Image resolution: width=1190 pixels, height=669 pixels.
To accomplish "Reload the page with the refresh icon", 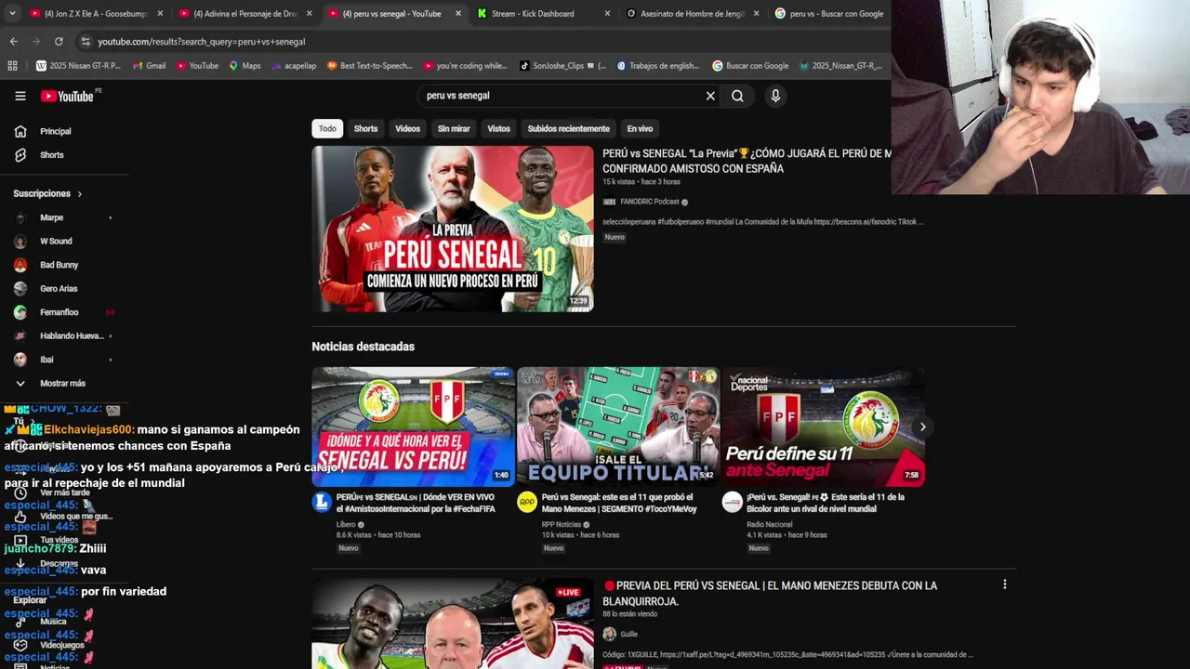I will (x=59, y=42).
